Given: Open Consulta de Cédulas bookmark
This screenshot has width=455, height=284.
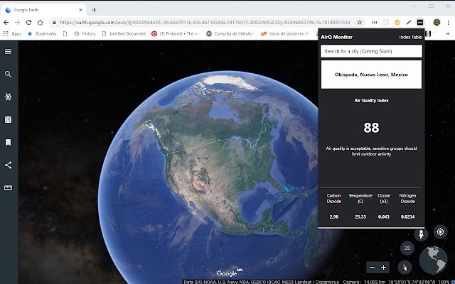Looking at the screenshot, I should pyautogui.click(x=230, y=33).
